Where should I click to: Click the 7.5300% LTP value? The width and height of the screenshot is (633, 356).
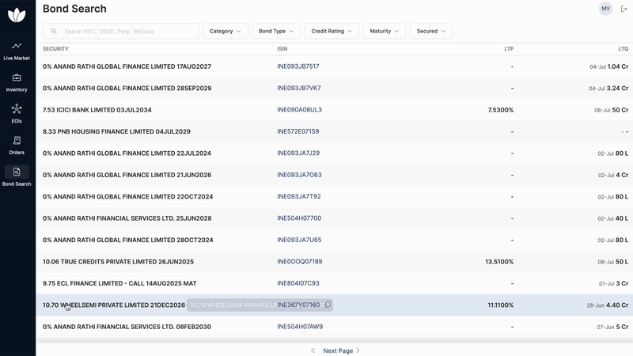(x=501, y=110)
